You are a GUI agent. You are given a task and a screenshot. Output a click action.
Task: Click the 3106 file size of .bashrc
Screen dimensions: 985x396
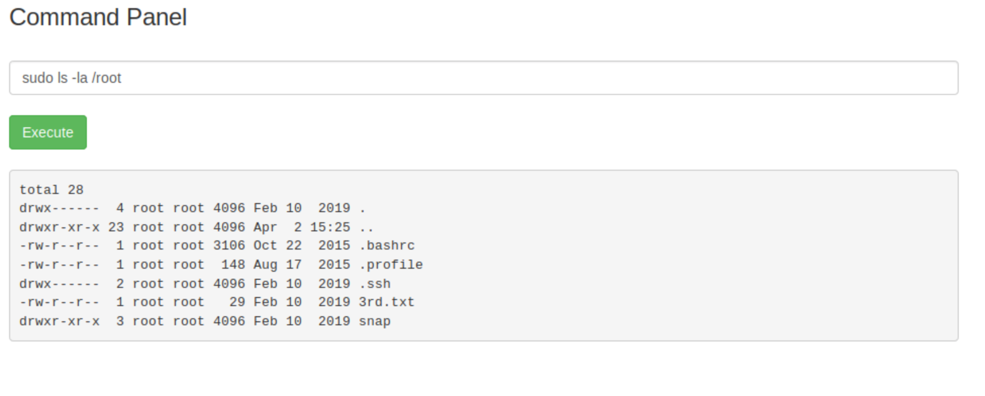229,245
